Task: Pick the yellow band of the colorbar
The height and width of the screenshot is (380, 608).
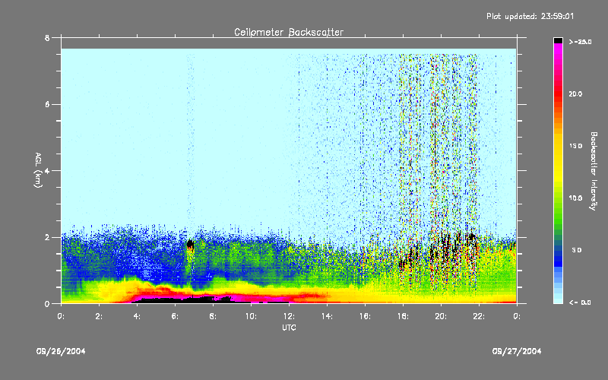Action: click(558, 159)
